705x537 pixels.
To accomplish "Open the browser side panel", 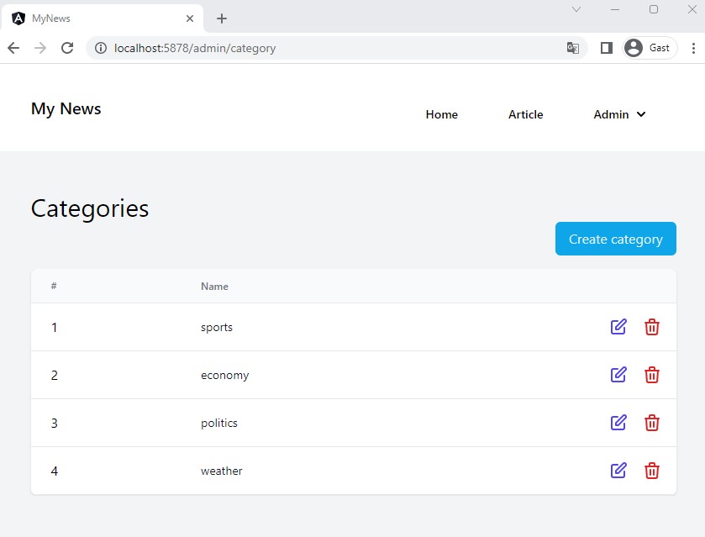I will click(x=606, y=48).
